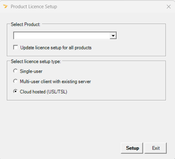Click inside the Select Product combo box field
The height and width of the screenshot is (159, 175).
coord(65,36)
